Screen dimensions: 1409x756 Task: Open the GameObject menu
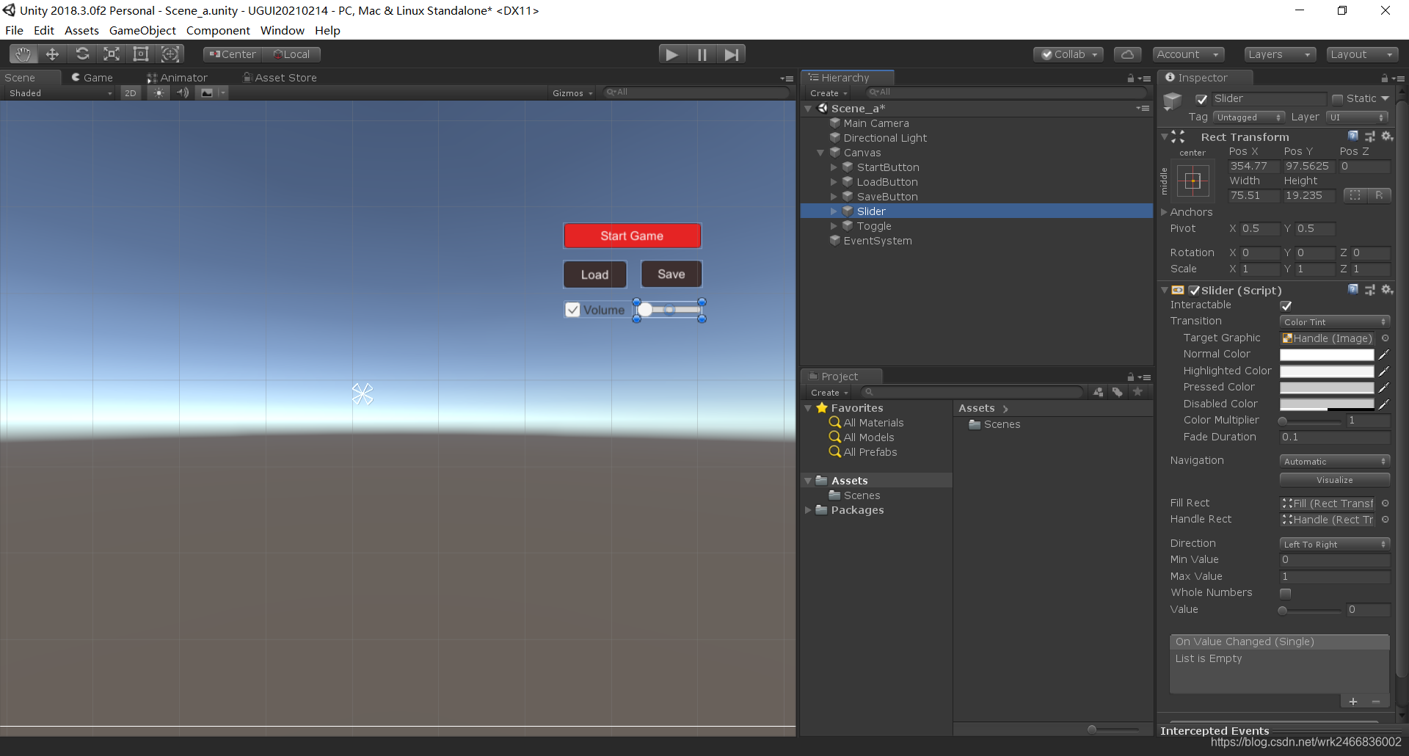point(142,31)
